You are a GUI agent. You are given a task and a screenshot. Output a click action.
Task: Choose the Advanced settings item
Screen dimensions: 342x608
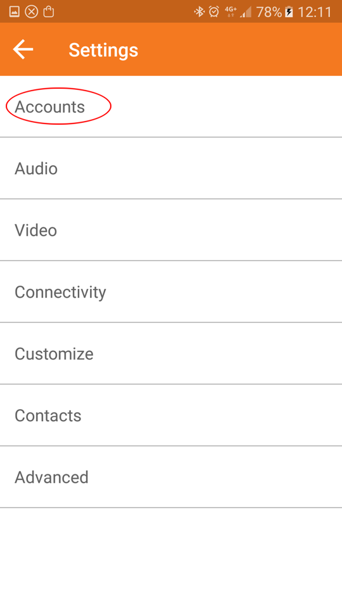click(x=171, y=477)
